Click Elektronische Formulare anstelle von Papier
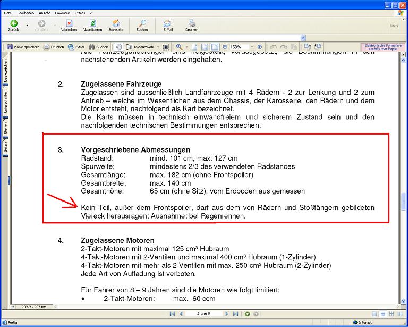 tap(383, 47)
